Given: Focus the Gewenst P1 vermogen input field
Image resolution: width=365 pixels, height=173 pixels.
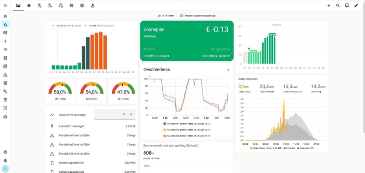Looking at the screenshot, I should (x=115, y=114).
